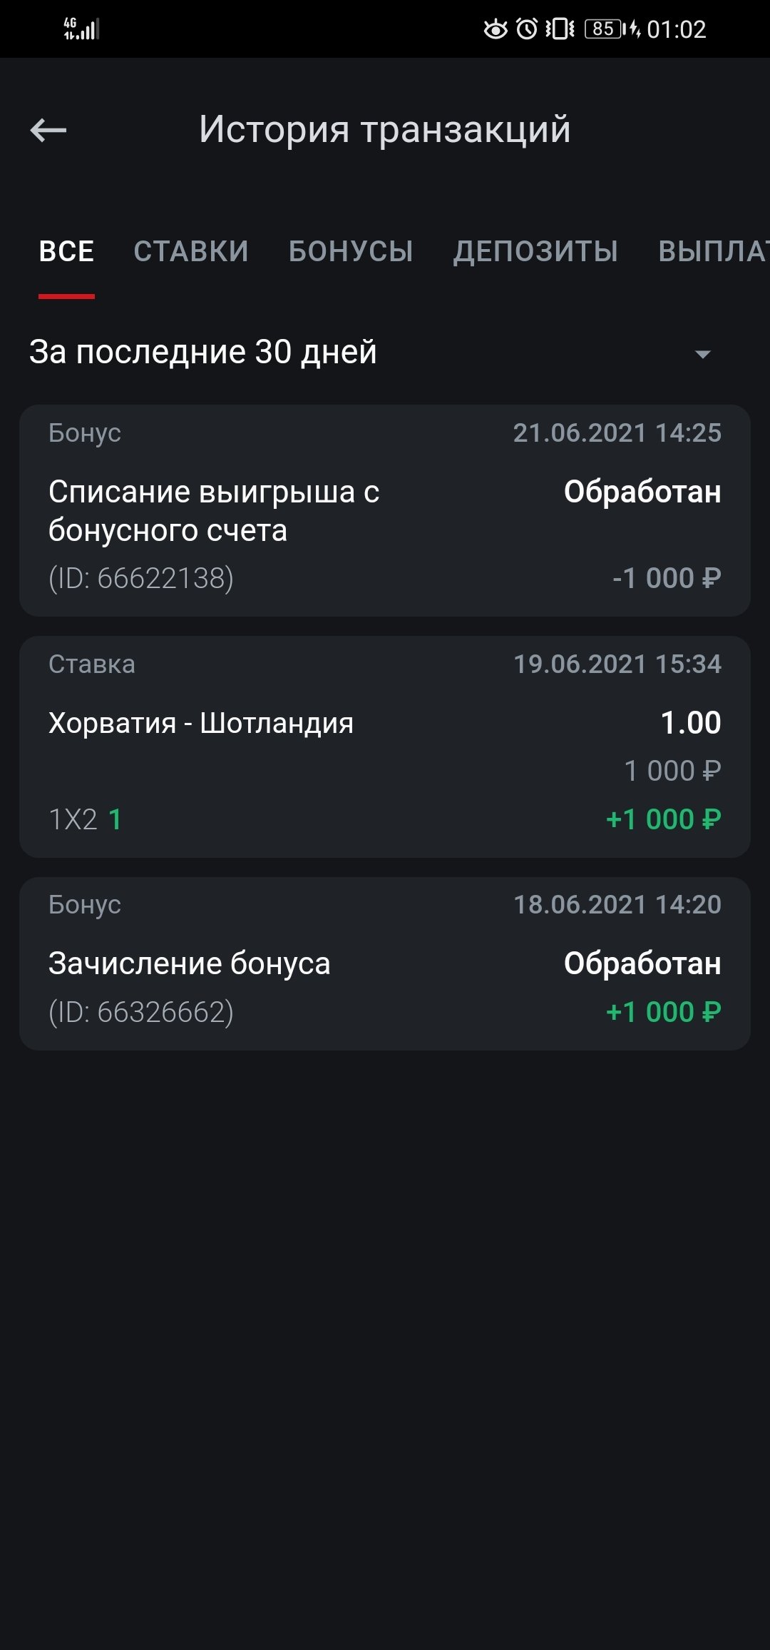Viewport: 770px width, 1650px height.
Task: Open the ВЫПЛАТЫ tab
Action: click(713, 252)
